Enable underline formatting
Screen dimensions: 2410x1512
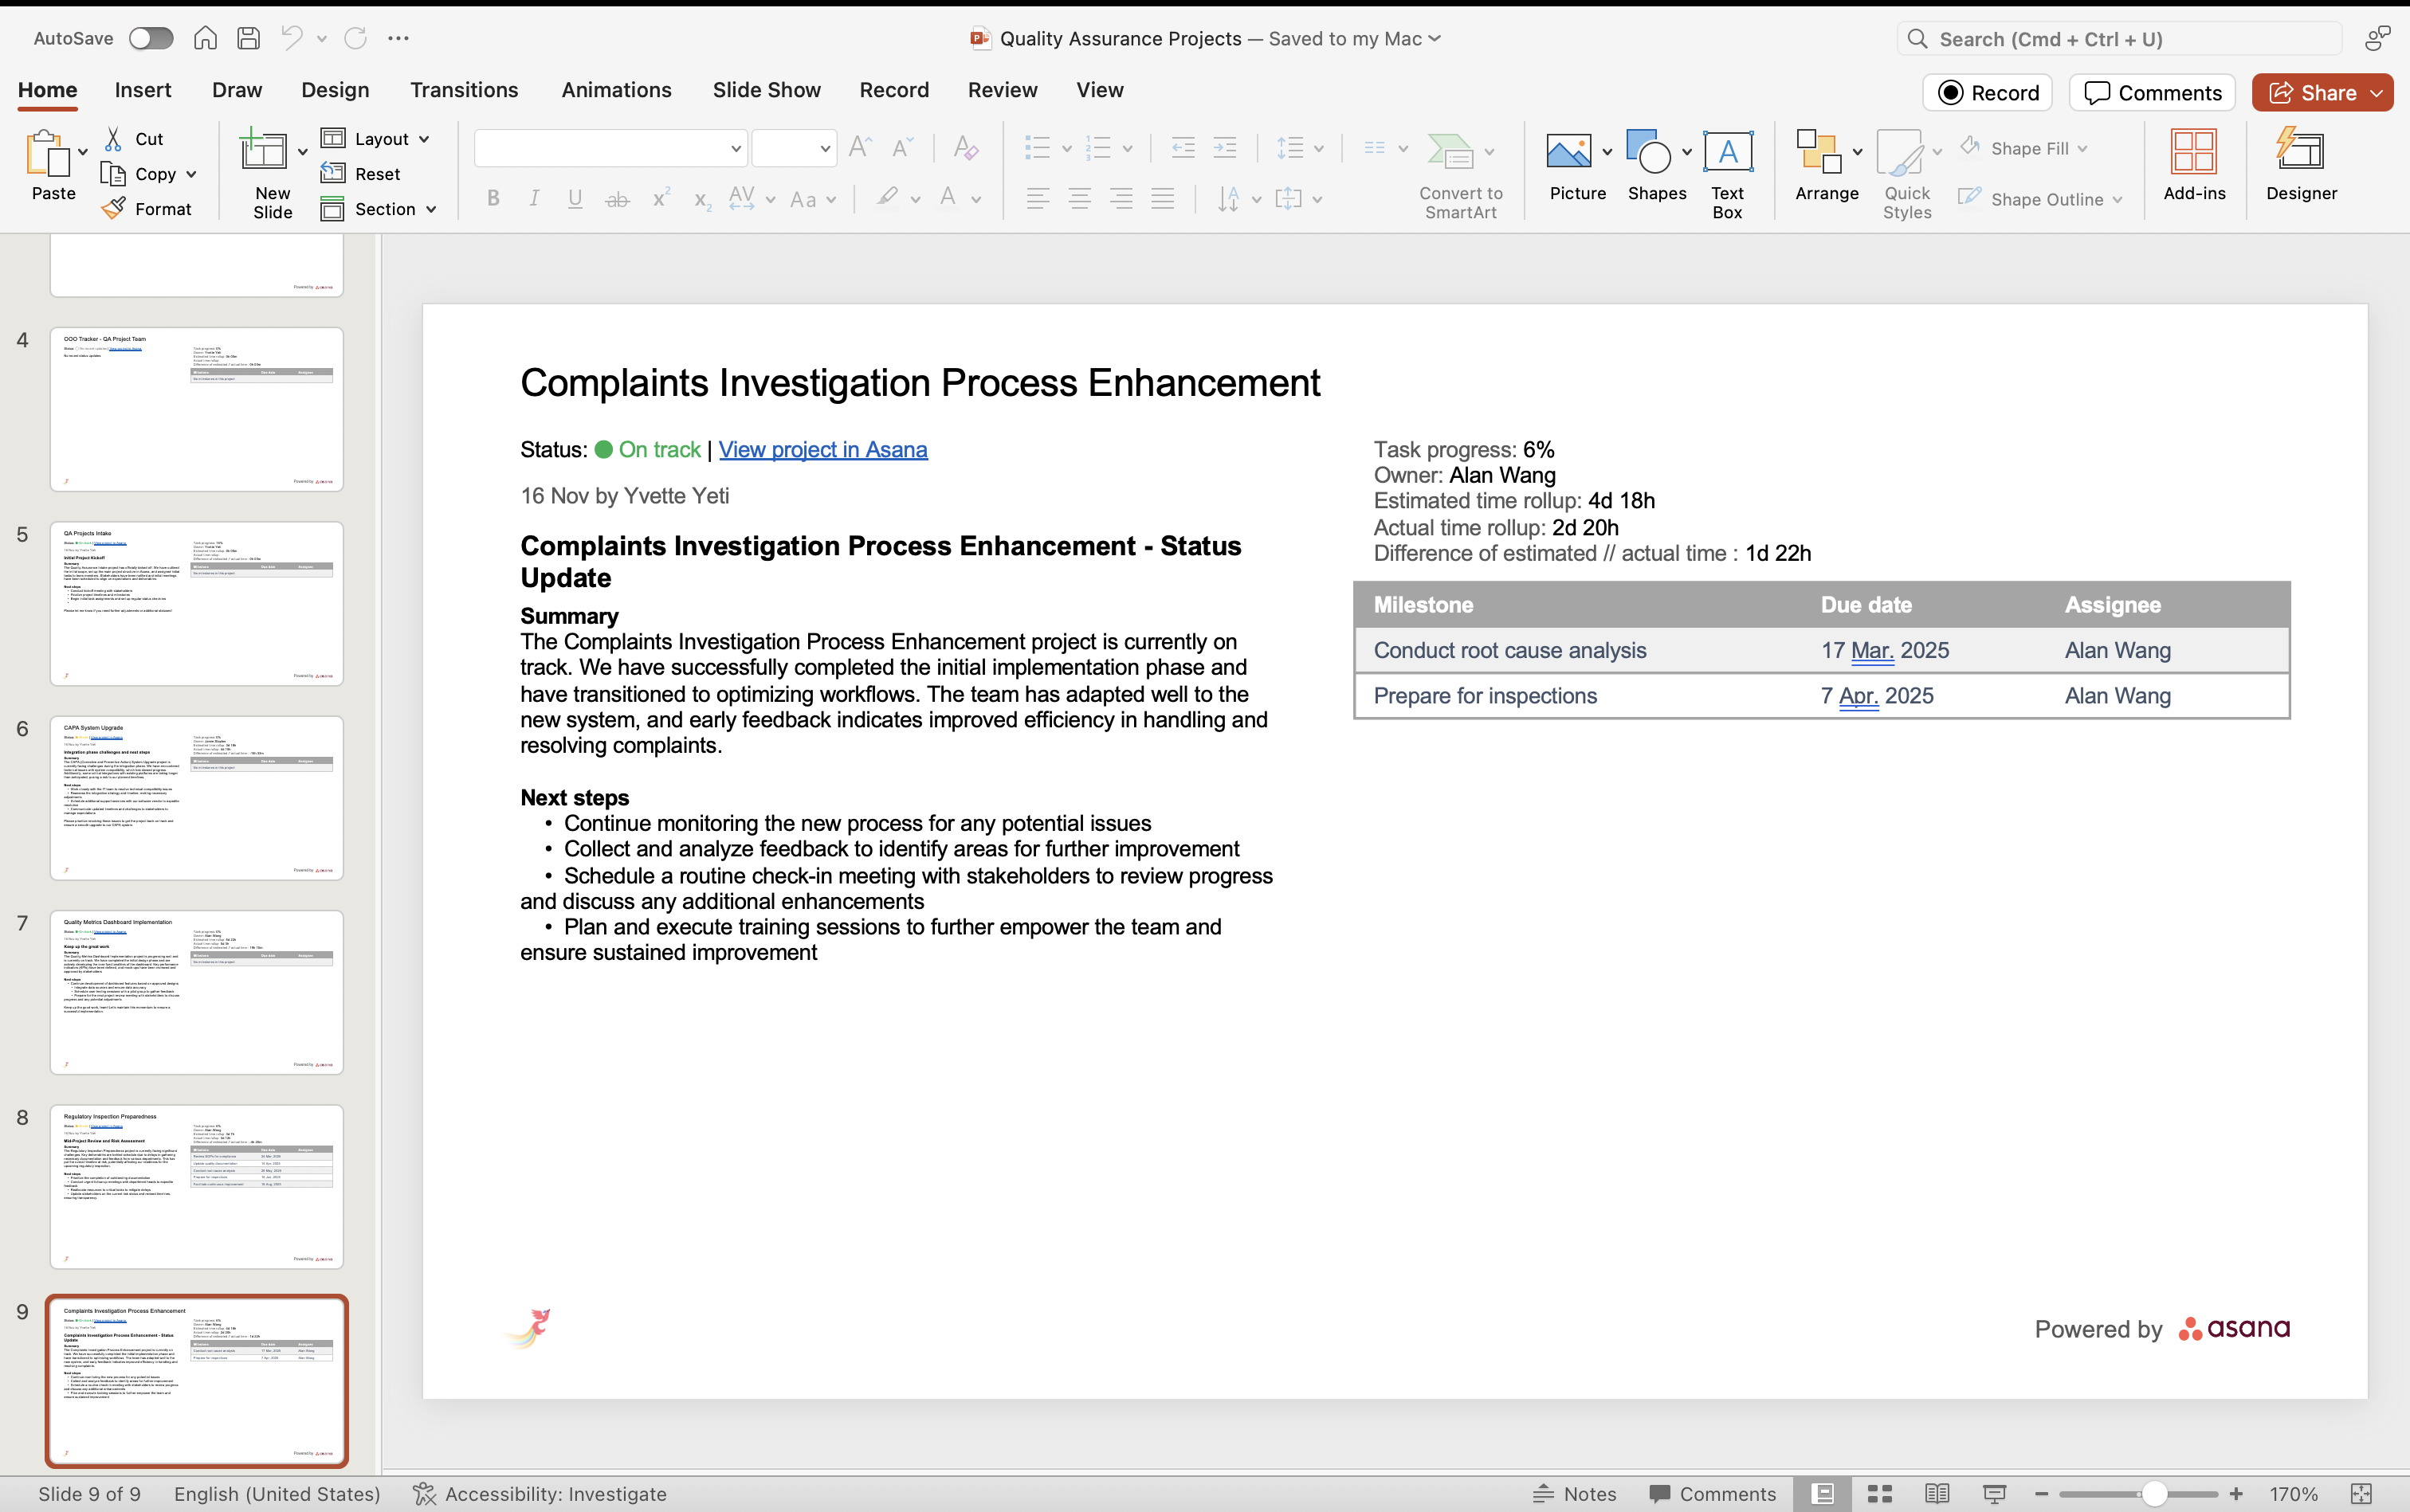tap(575, 198)
